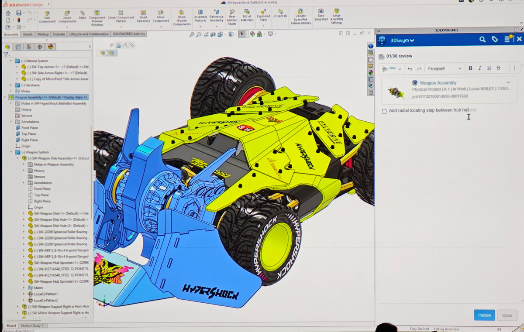Open the DimXpertManager crosshair tab
524x332 pixels.
[x=40, y=47]
